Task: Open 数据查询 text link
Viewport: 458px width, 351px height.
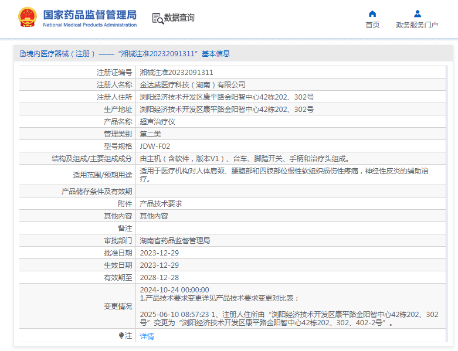Action: (x=179, y=18)
